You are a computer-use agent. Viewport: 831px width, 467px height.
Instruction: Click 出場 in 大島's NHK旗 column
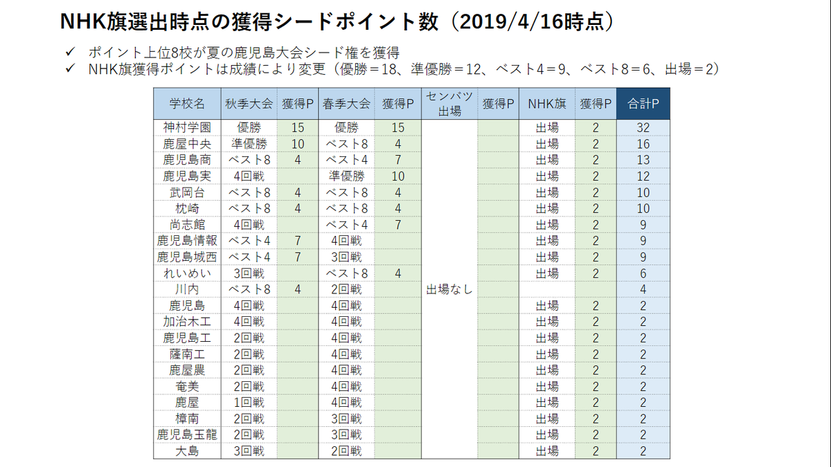[546, 451]
